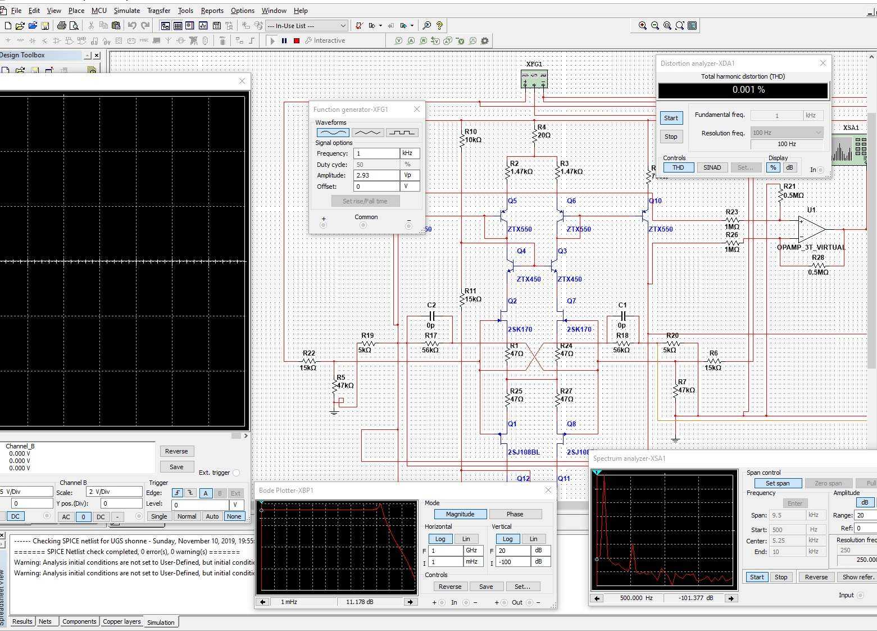
Task: Toggle THD control in distortion analyzer
Action: tap(678, 167)
